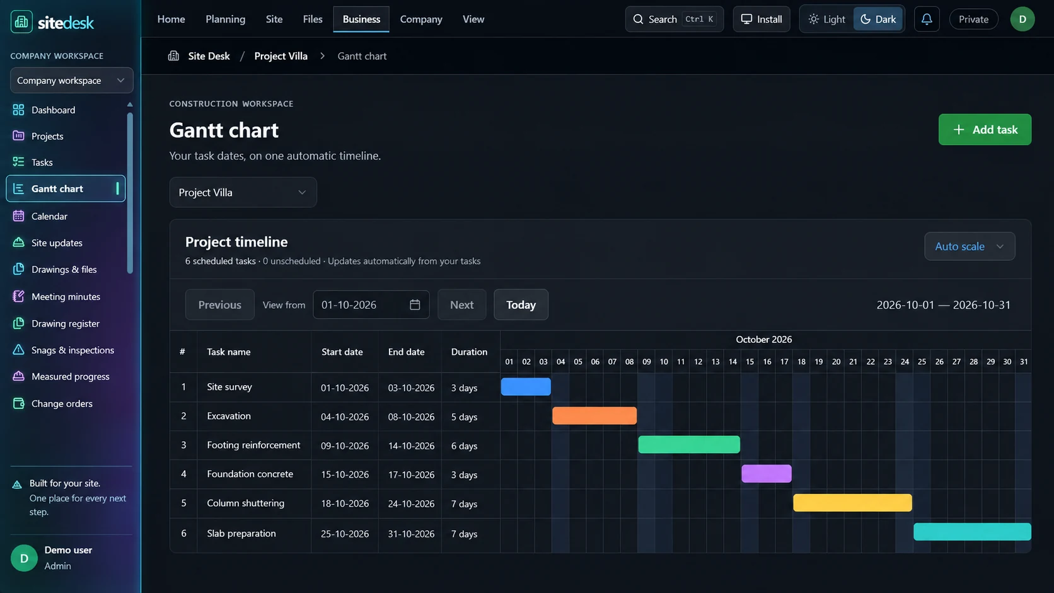
Task: Click the Previous button
Action: (219, 304)
